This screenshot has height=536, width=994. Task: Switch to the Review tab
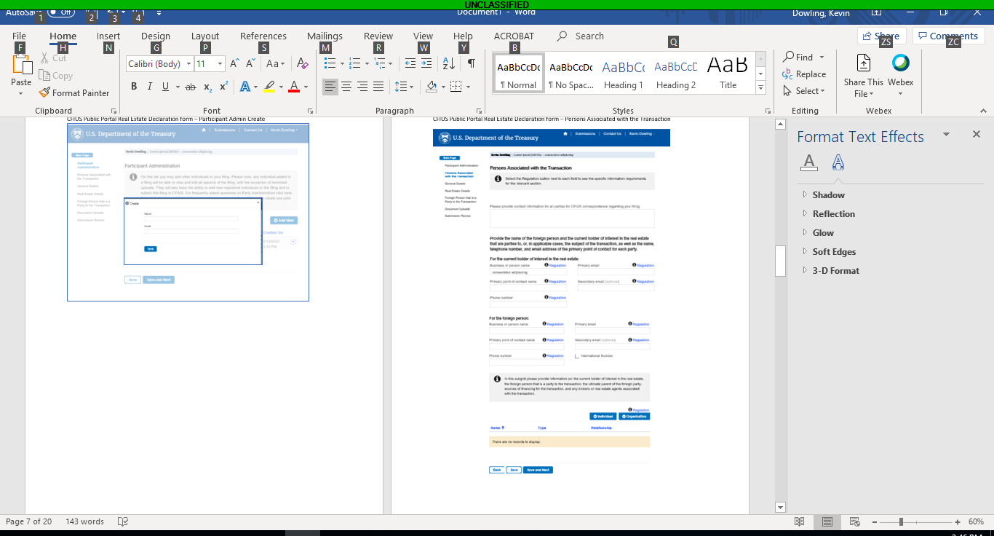378,36
